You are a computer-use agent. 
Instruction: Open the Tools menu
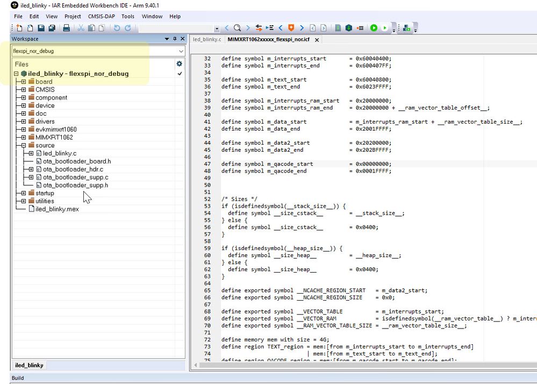128,17
